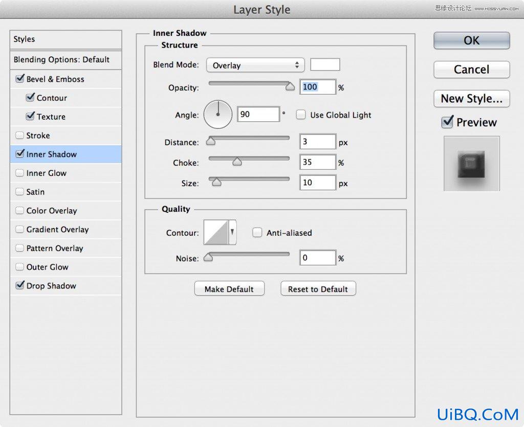Select the Contour style label
This screenshot has height=427, width=524.
[x=52, y=98]
